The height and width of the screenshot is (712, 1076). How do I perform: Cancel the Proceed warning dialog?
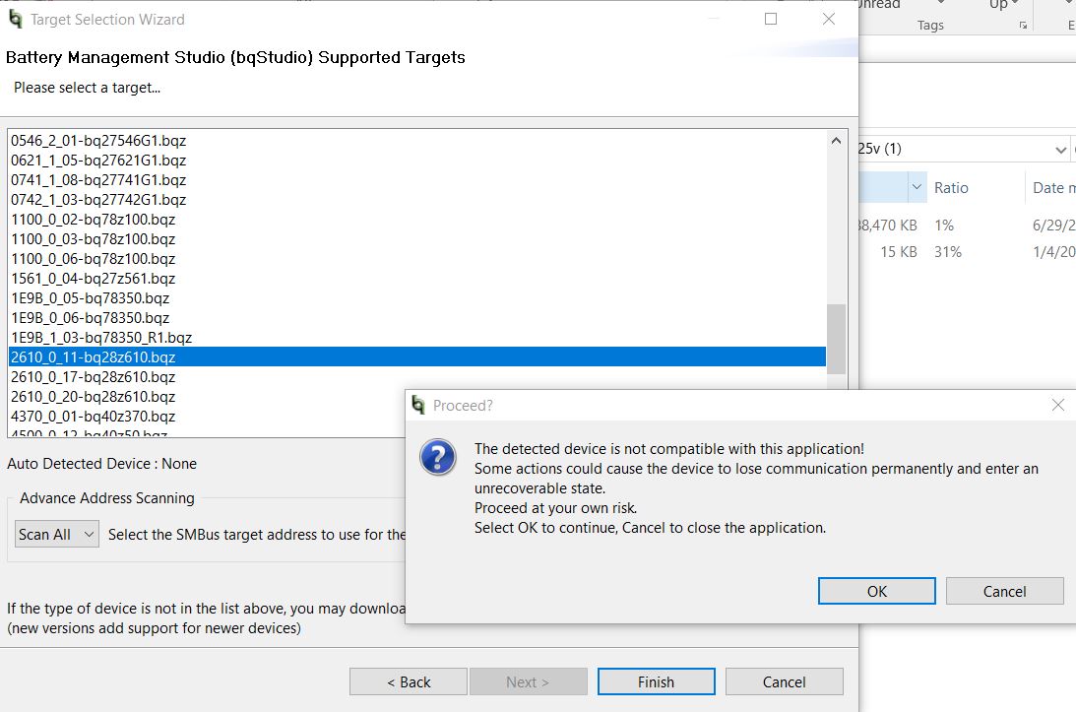point(1004,591)
